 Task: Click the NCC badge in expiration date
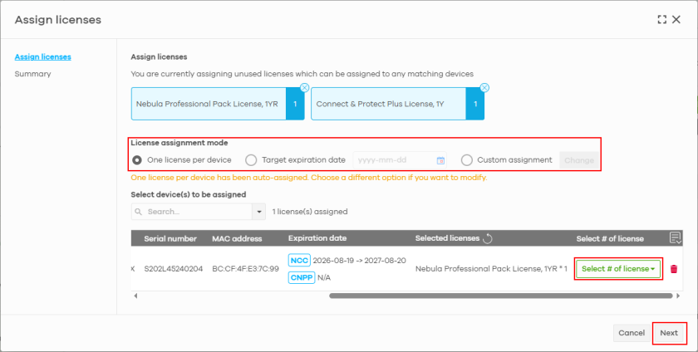[299, 261]
